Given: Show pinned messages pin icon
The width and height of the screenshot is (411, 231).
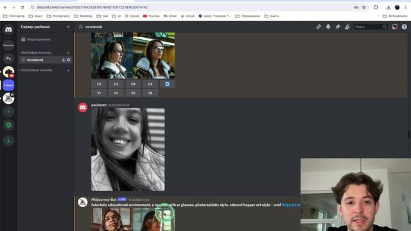Looking at the screenshot, I should click(x=338, y=27).
